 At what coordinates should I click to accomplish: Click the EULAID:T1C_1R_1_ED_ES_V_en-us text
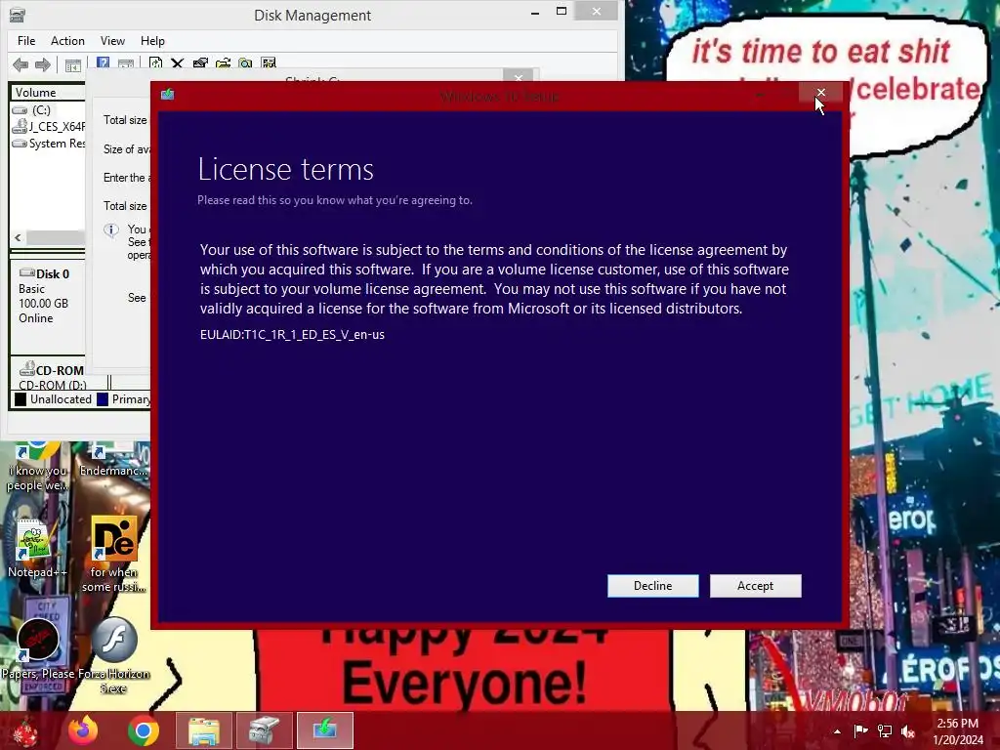pos(292,334)
